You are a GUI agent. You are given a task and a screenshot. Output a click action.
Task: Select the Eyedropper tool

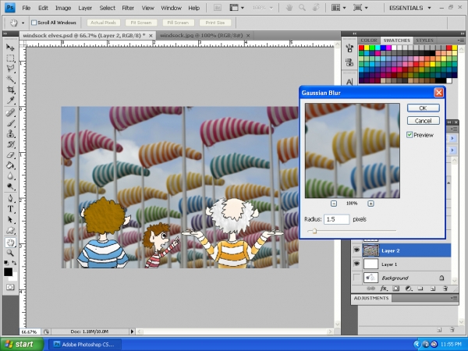tap(10, 100)
